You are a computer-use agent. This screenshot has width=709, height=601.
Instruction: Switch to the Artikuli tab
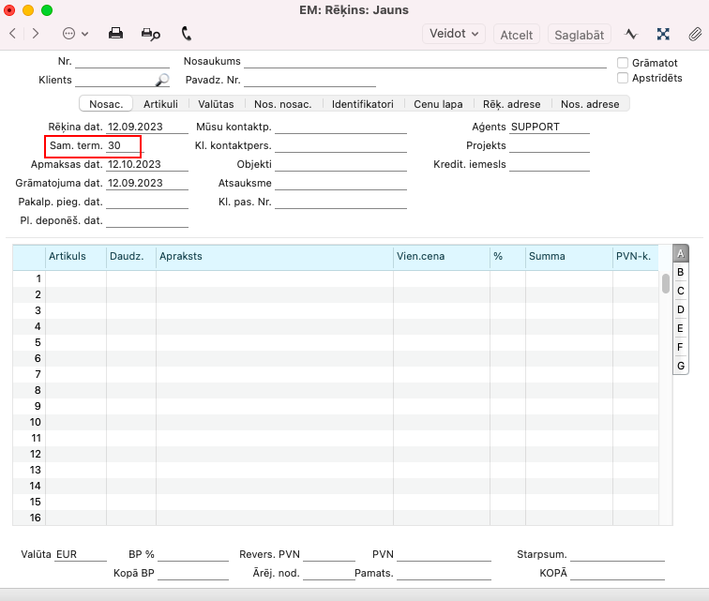160,104
